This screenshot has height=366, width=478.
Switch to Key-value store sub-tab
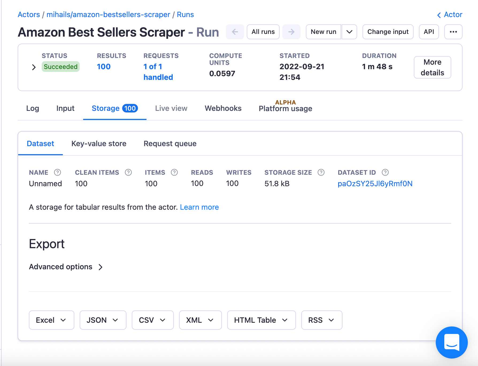pos(99,144)
